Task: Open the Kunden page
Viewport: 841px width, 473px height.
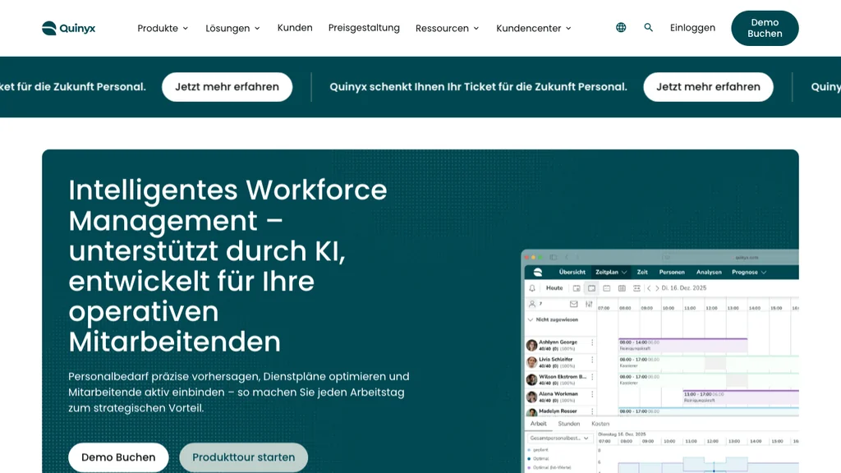Action: (295, 27)
